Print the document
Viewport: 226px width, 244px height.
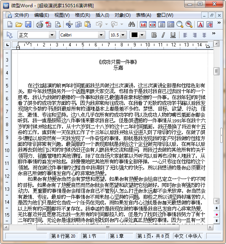coord(40,24)
